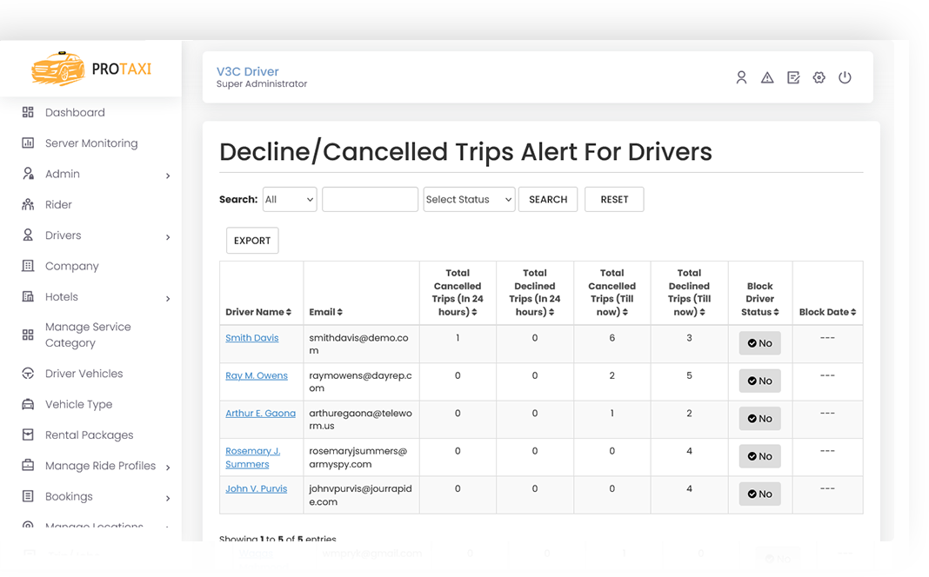Click the EXPORT button
This screenshot has width=929, height=577.
click(252, 240)
